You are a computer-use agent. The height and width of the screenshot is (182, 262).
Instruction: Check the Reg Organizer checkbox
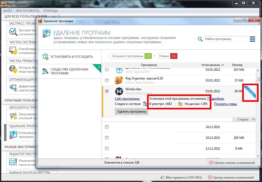click(107, 80)
